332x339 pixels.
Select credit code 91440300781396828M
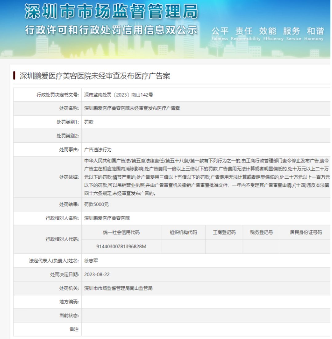[121, 247]
